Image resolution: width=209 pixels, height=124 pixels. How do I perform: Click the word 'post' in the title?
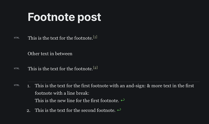click(x=89, y=17)
